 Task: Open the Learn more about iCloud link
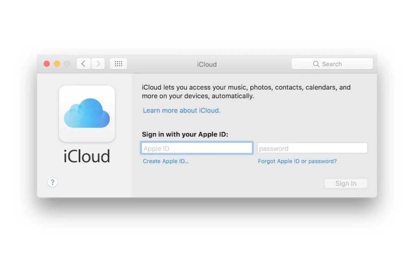pyautogui.click(x=181, y=110)
